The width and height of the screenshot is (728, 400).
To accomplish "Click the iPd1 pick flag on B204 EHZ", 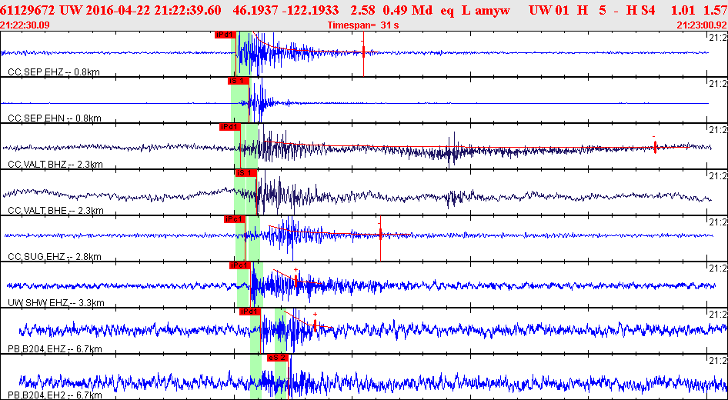I will (x=250, y=312).
